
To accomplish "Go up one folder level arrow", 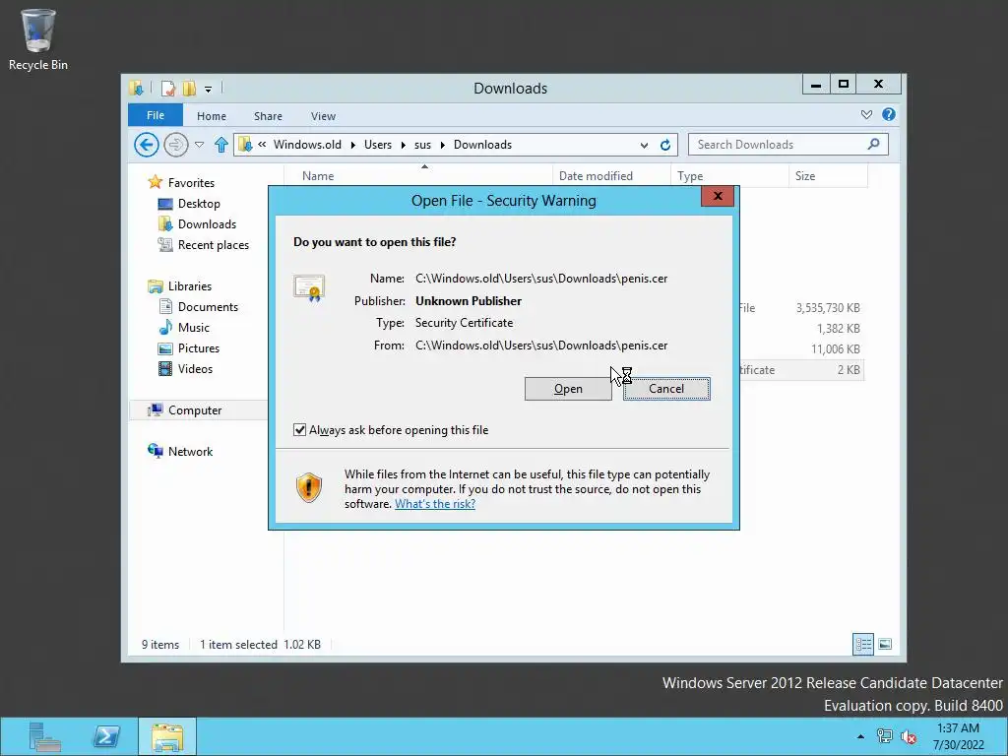I will click(221, 145).
